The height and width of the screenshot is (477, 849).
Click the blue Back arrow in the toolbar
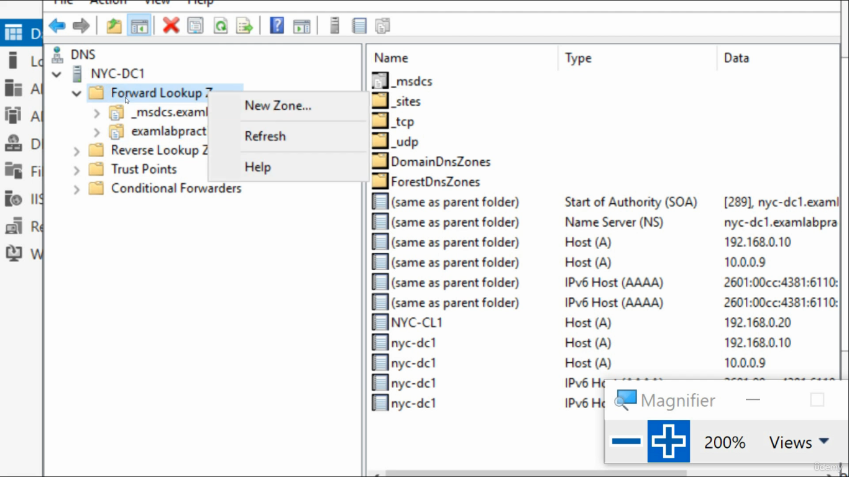(x=57, y=26)
